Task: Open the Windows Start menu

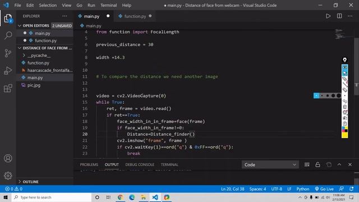Action: coord(6,197)
